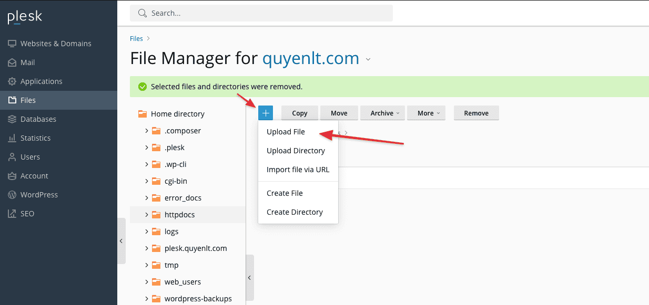Open SEO tools in sidebar
This screenshot has width=649, height=305.
pos(27,214)
